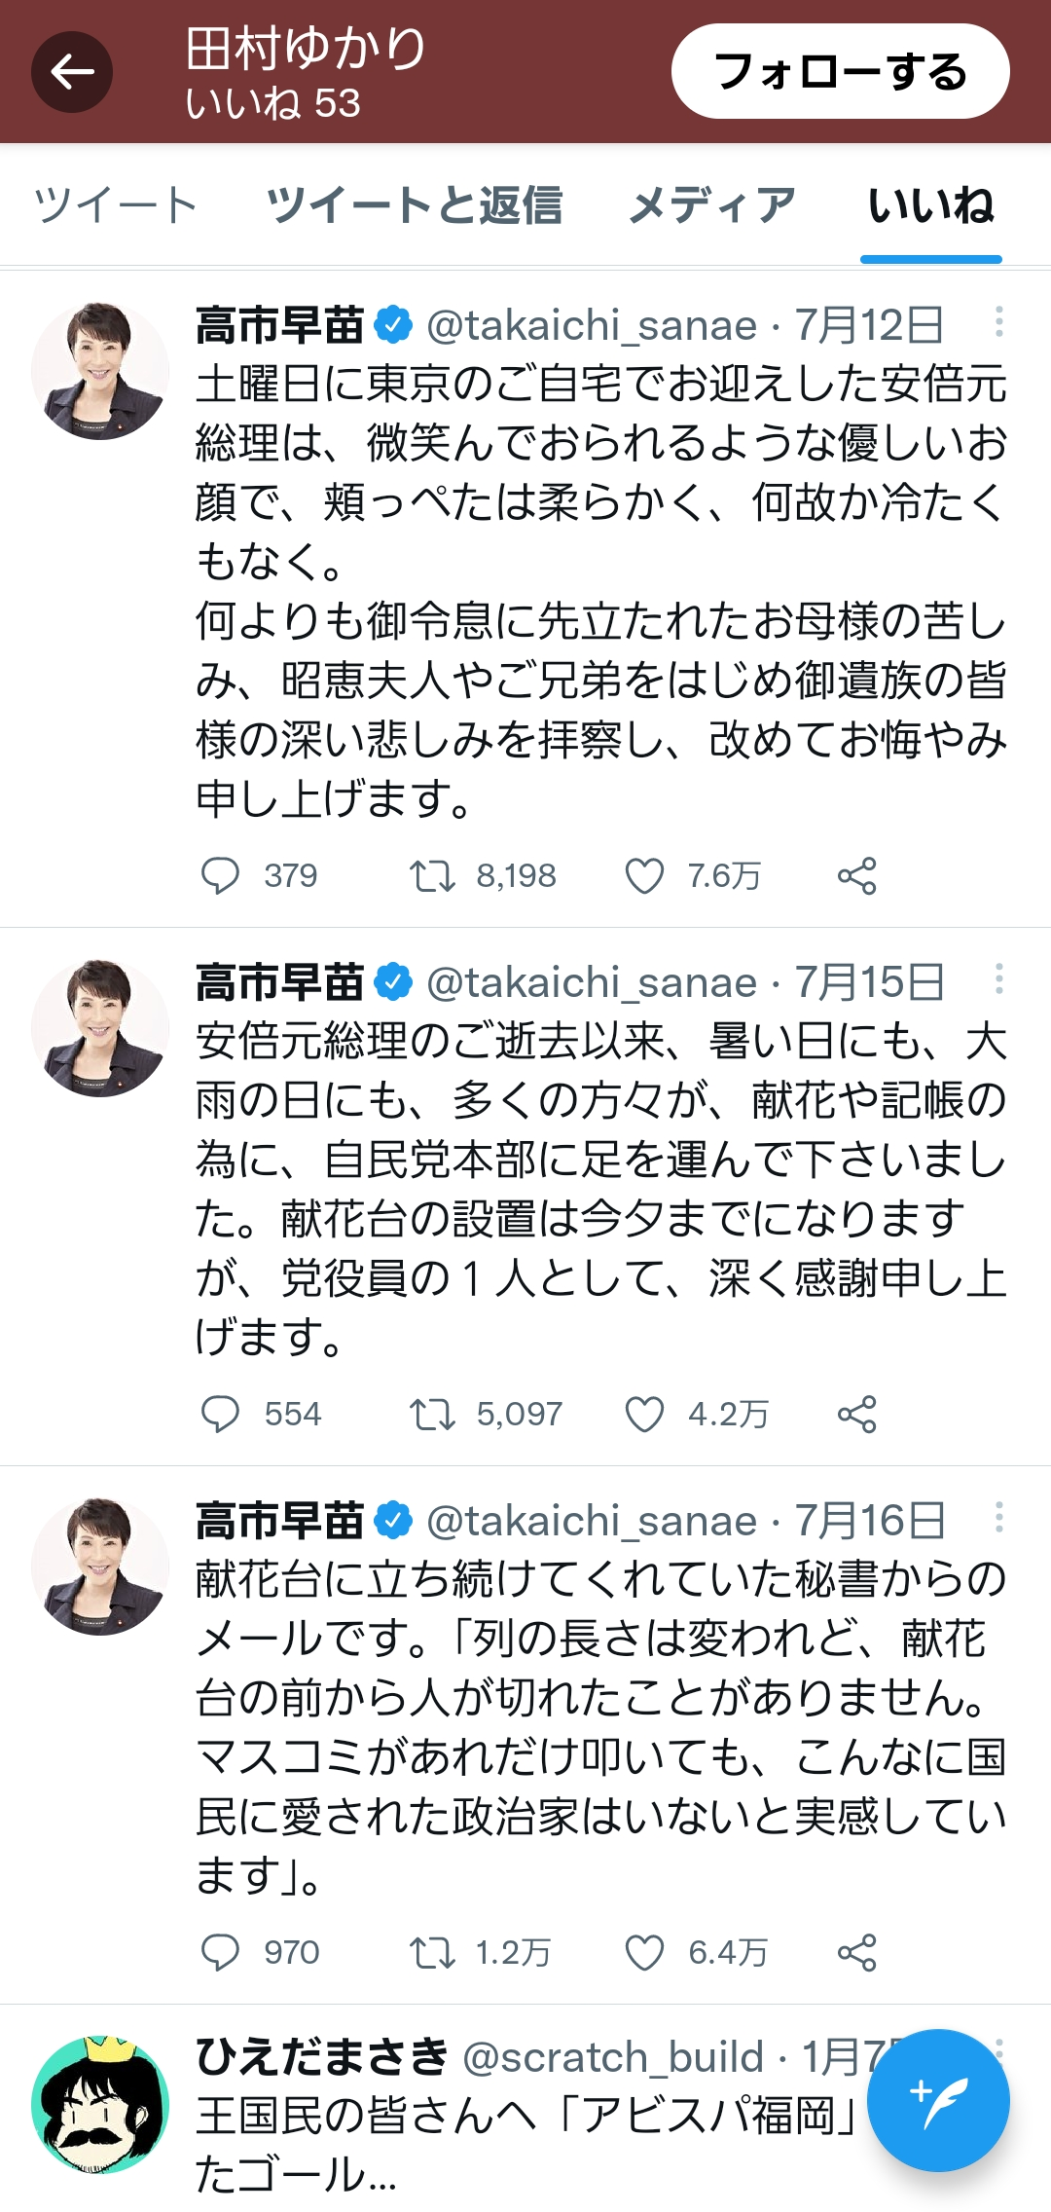The height and width of the screenshot is (2212, 1051).
Task: Reply to the July 12 tweet
Action: click(x=220, y=876)
